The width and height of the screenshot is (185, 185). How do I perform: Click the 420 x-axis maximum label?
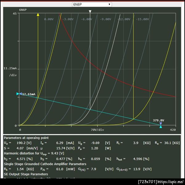173,130
